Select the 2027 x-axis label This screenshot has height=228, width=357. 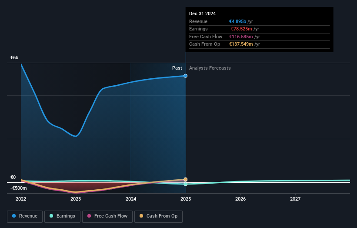[295, 199]
